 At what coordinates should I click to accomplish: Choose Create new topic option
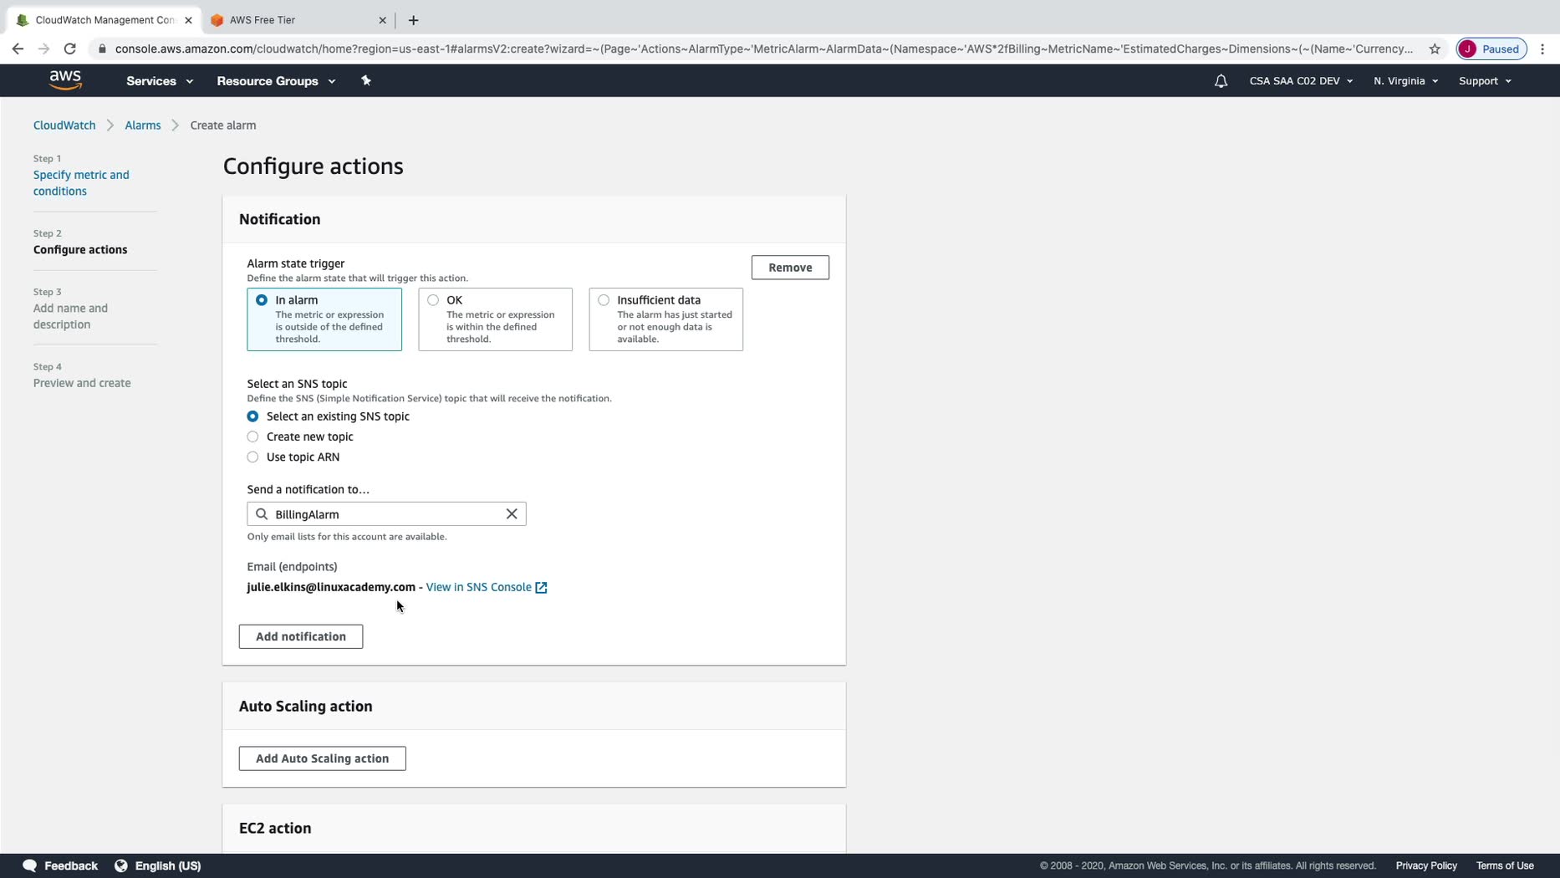[252, 436]
